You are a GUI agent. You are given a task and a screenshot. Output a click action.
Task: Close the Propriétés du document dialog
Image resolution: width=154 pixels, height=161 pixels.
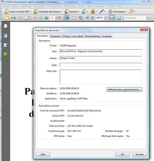pos(144,30)
